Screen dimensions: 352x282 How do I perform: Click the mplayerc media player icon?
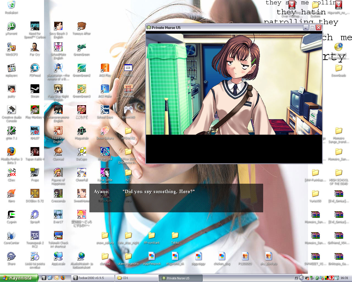click(x=11, y=68)
